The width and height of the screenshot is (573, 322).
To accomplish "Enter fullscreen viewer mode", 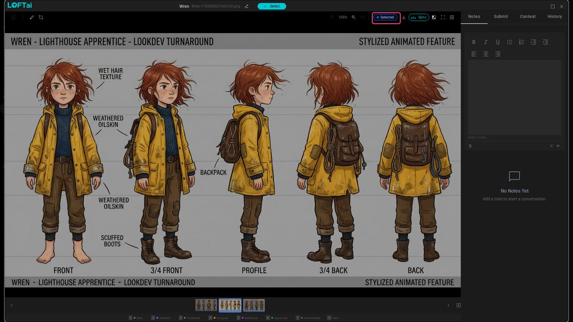I will coord(443,17).
